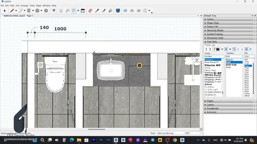Image resolution: width=257 pixels, height=144 pixels.
Task: Open dimension tool options arrow
Action: 78,11
